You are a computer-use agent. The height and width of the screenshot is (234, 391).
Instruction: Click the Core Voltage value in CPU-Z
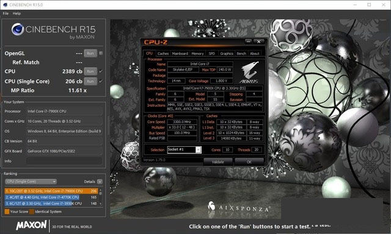coord(222,81)
